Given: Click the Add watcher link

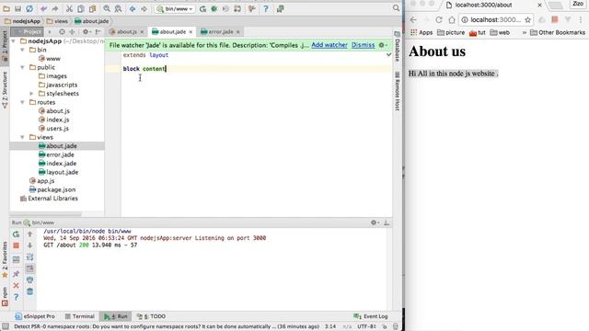Looking at the screenshot, I should [x=329, y=45].
